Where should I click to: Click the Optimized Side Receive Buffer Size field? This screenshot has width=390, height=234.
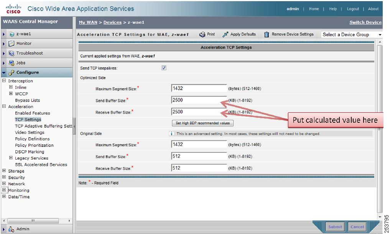[x=199, y=112]
